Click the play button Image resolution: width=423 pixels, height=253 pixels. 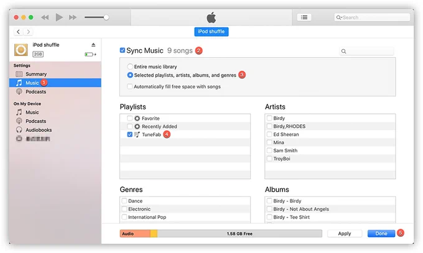click(x=59, y=17)
